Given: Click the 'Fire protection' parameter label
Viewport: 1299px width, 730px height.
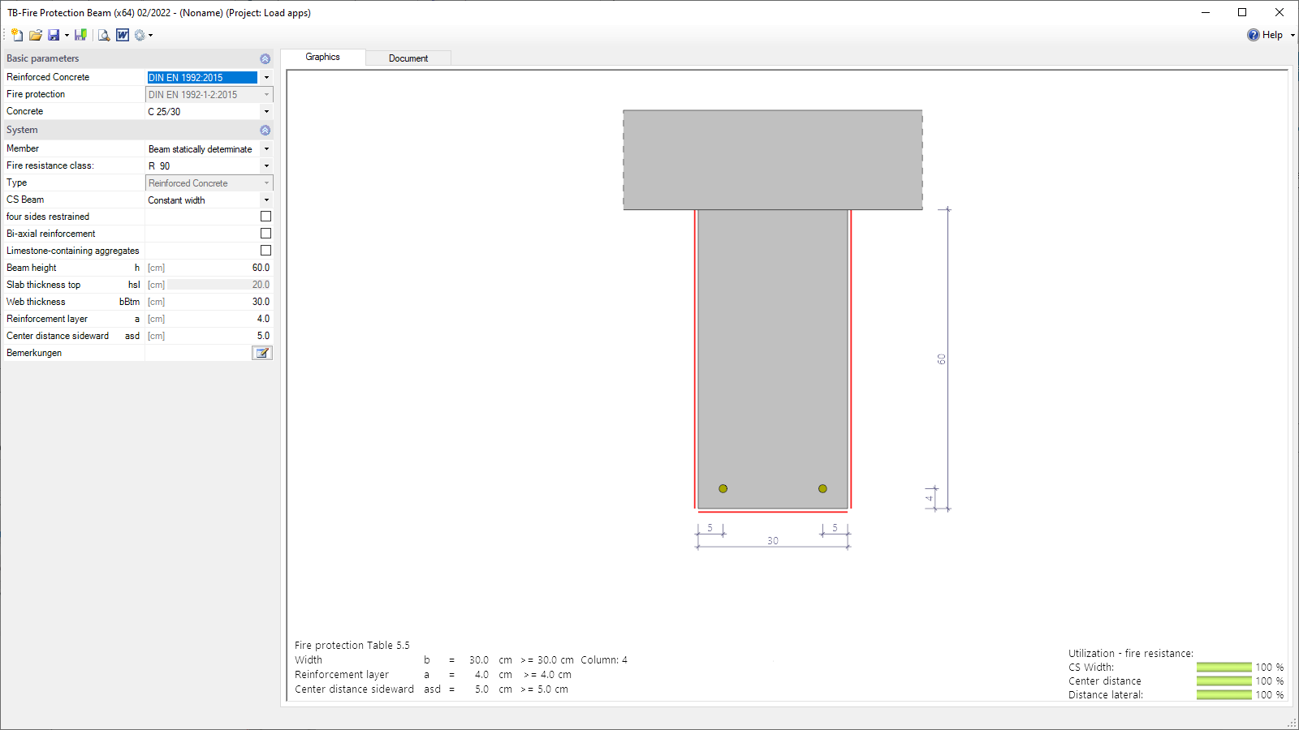Looking at the screenshot, I should [36, 94].
